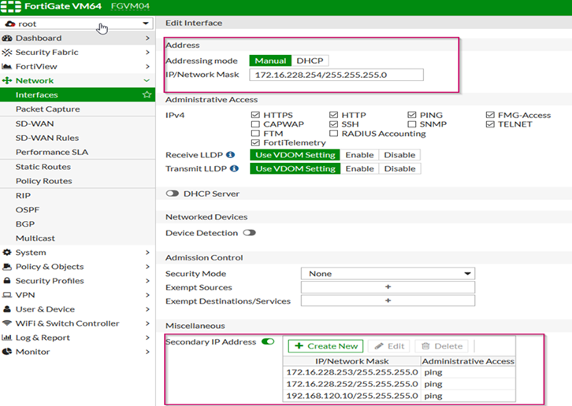The height and width of the screenshot is (406, 572).
Task: Select SD-WAN Rules menu item
Action: 47,138
